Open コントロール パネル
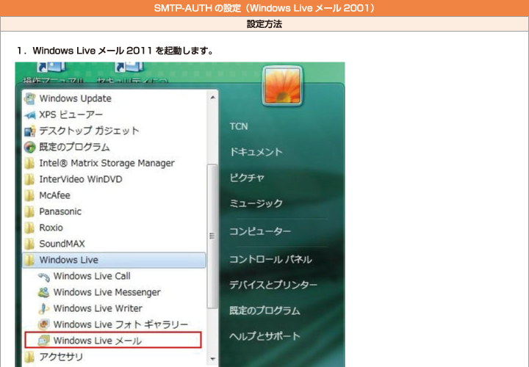This screenshot has height=367, width=529. 270,259
